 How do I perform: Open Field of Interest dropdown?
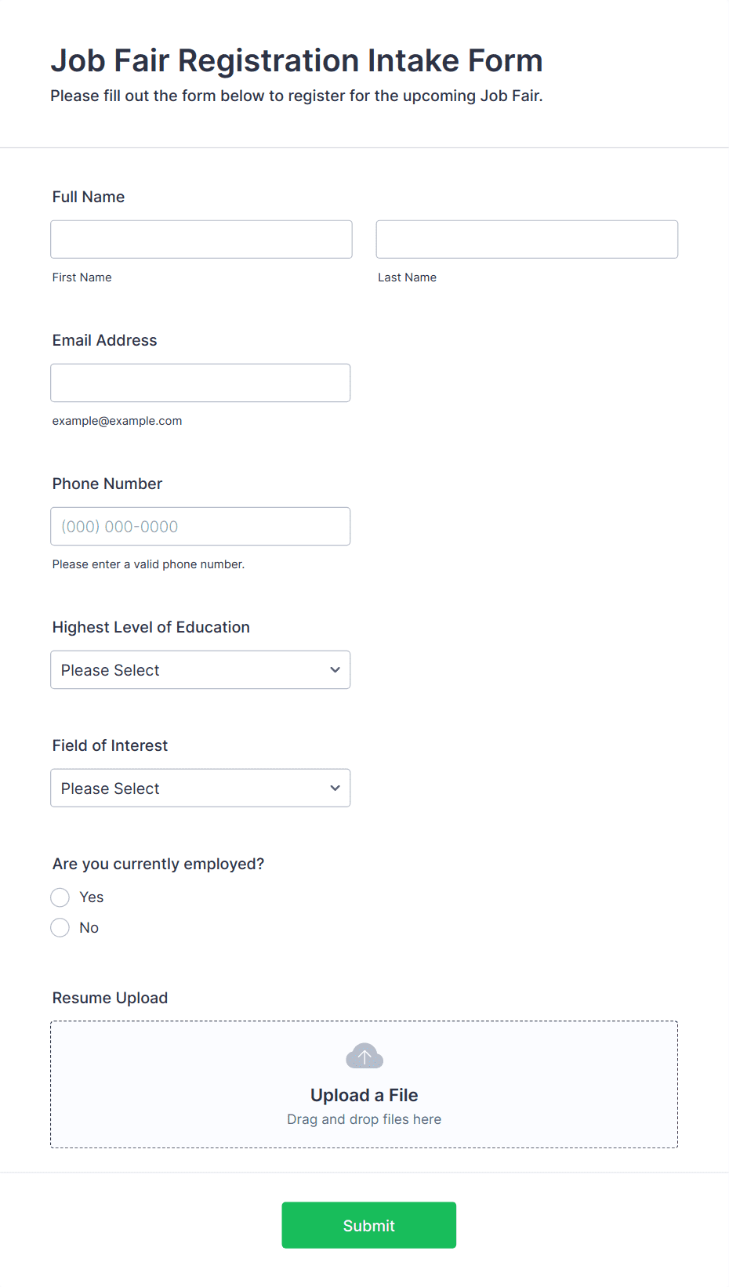(201, 789)
